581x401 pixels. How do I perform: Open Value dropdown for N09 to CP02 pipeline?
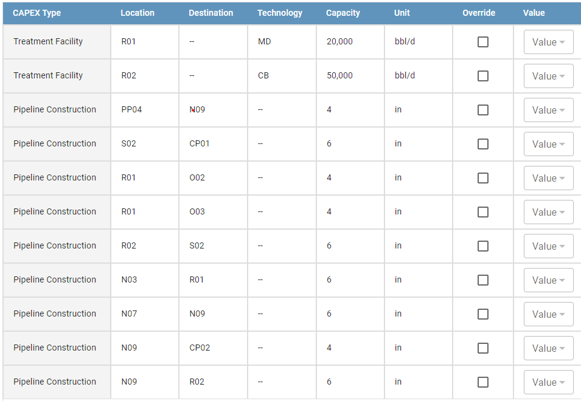[x=548, y=348]
